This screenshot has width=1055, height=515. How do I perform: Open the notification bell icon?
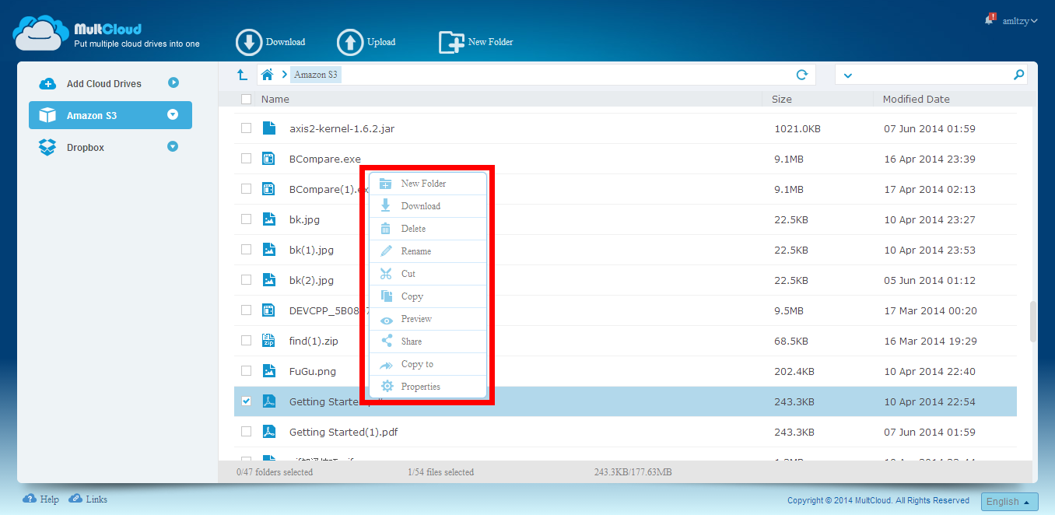tap(989, 20)
